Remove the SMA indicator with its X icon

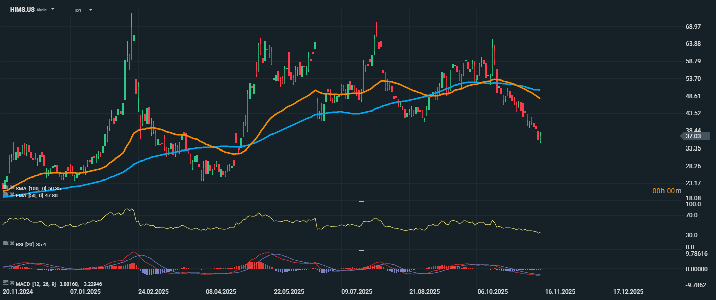click(12, 188)
